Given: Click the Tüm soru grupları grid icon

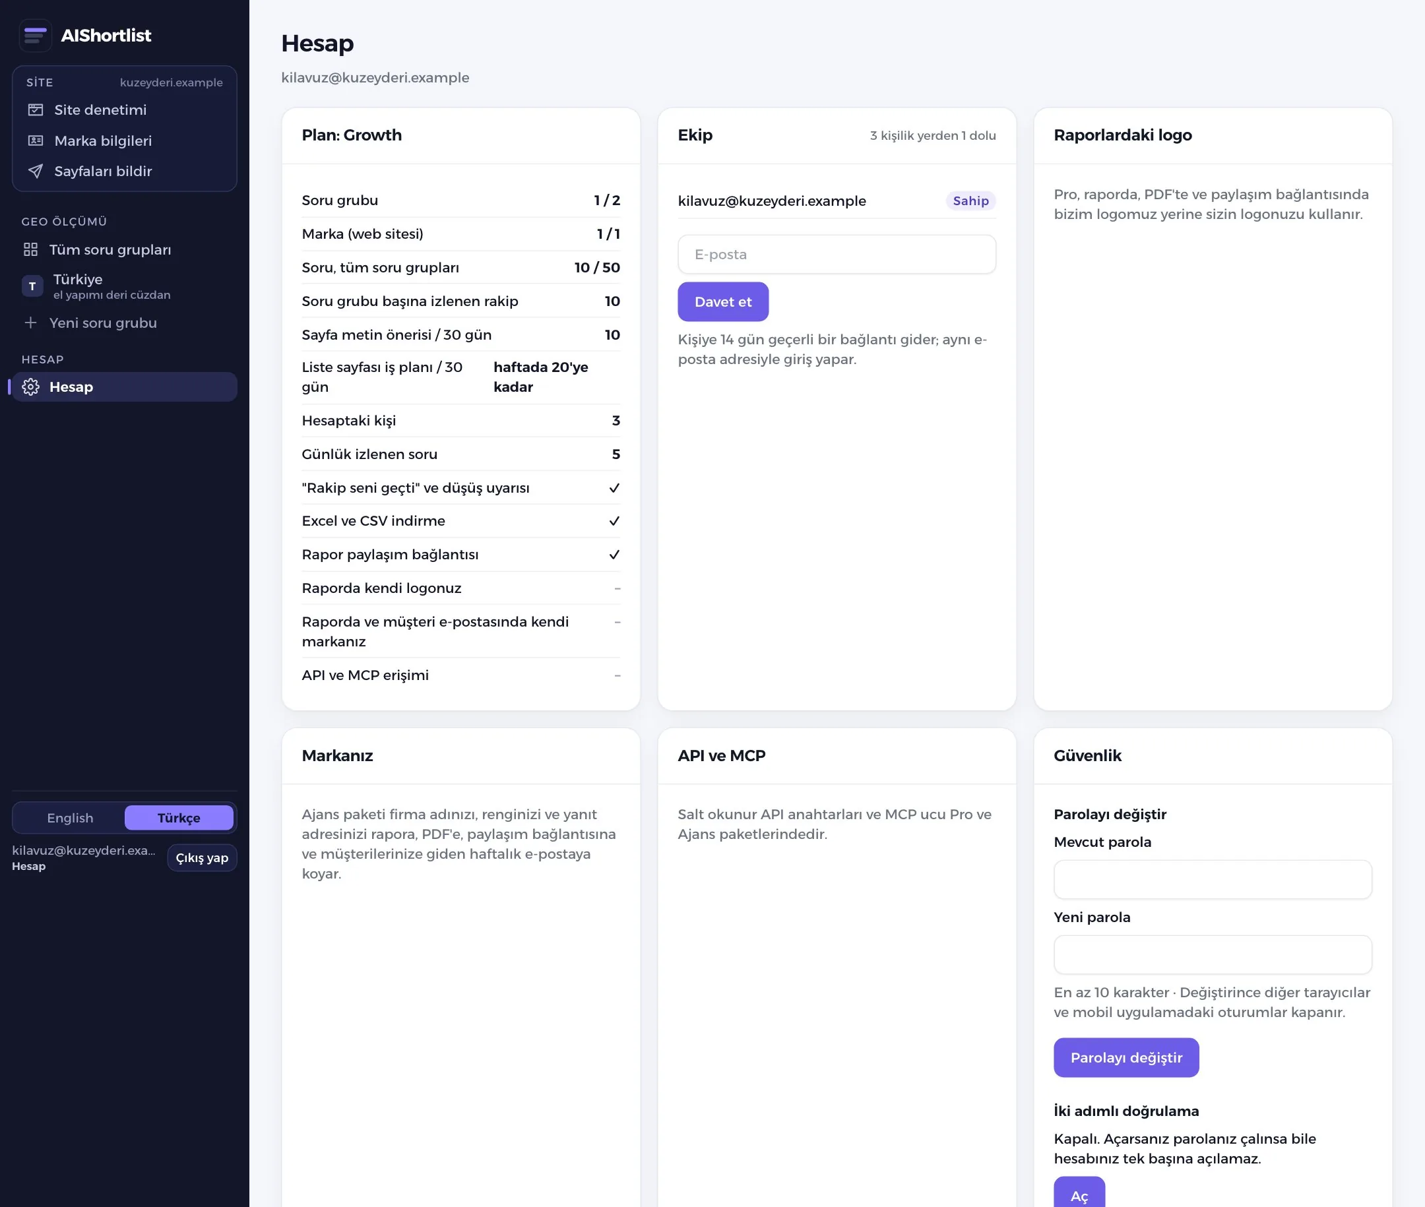Looking at the screenshot, I should click(x=31, y=250).
